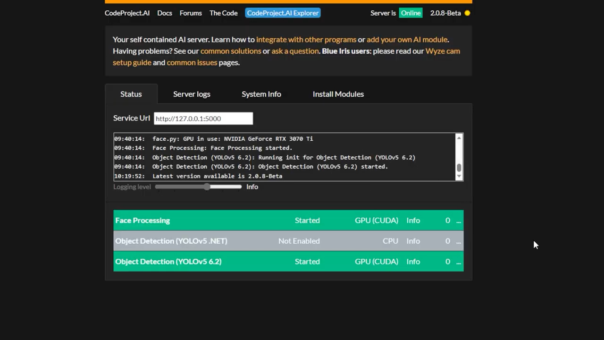Click the count '0' in Face Processing row
This screenshot has width=604, height=340.
(448, 221)
